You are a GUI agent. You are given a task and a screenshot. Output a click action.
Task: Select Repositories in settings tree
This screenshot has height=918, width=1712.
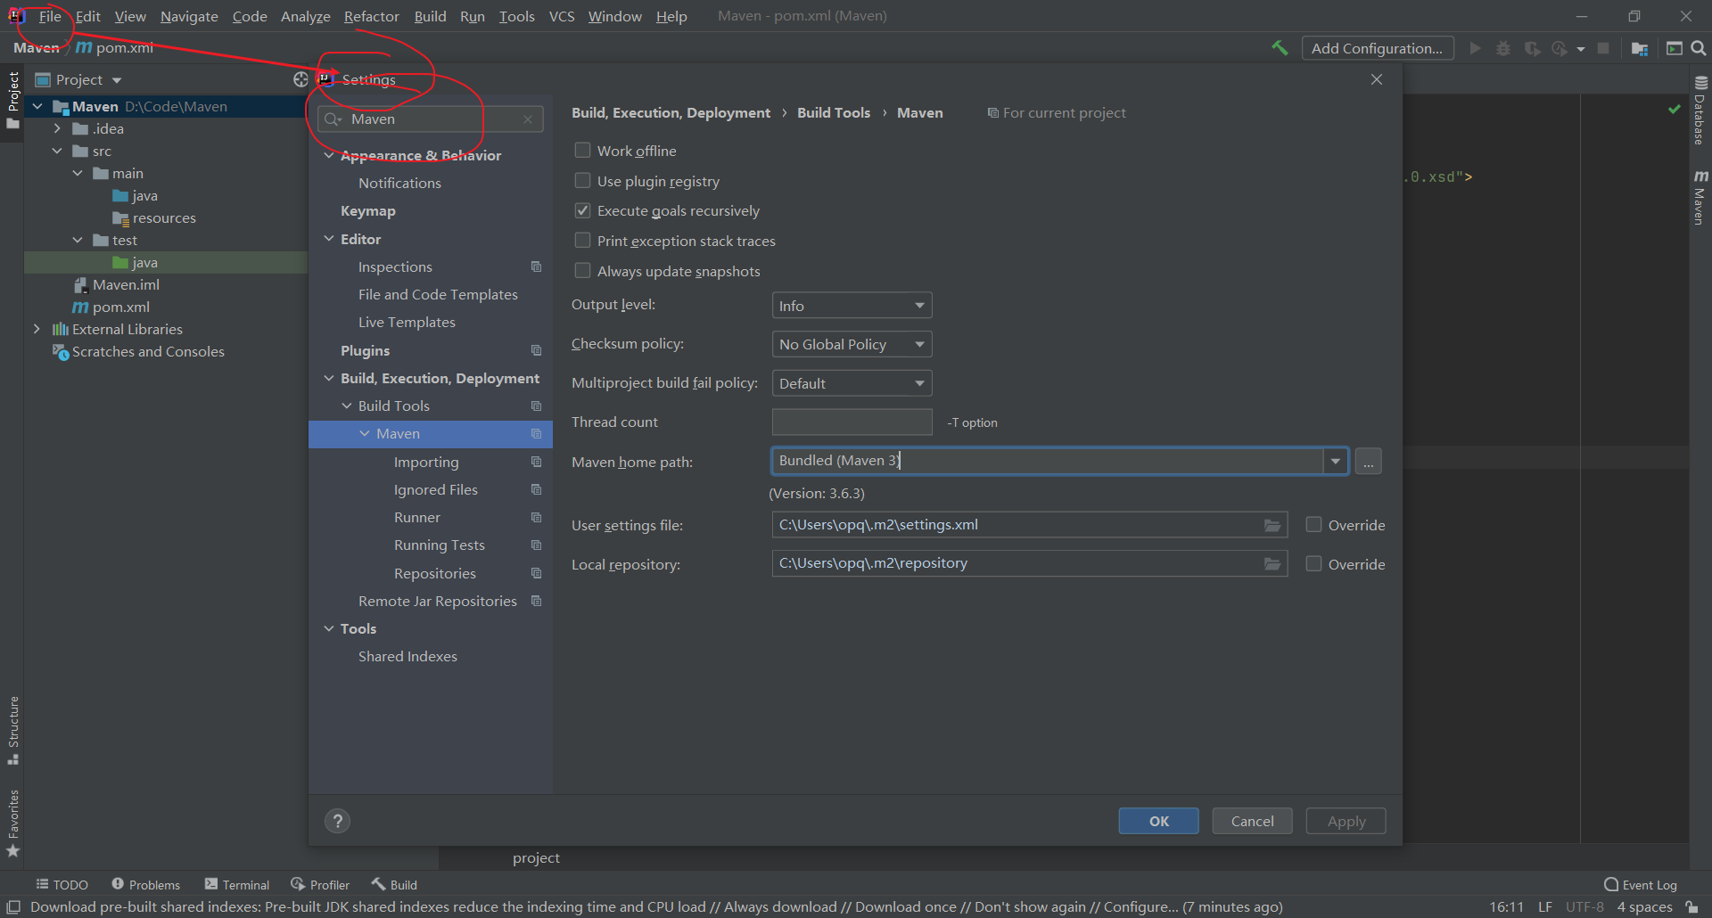(434, 573)
